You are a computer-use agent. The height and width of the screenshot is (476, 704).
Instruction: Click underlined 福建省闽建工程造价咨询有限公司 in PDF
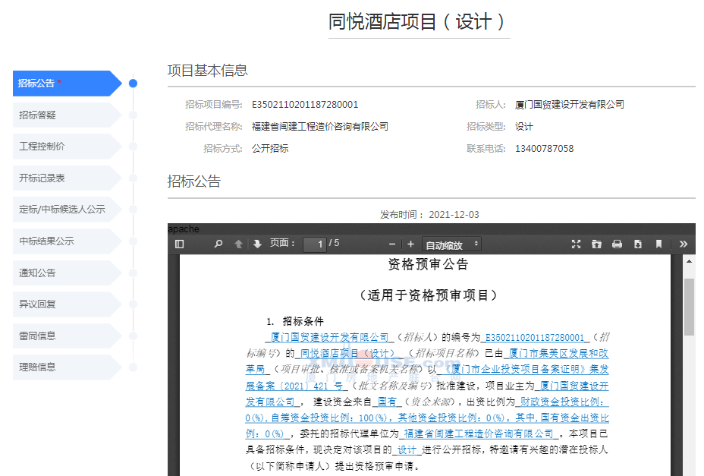(x=479, y=433)
